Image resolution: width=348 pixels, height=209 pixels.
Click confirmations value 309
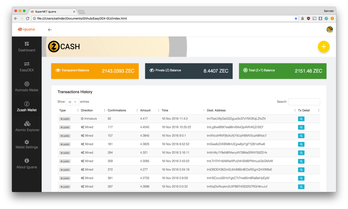pos(110,161)
